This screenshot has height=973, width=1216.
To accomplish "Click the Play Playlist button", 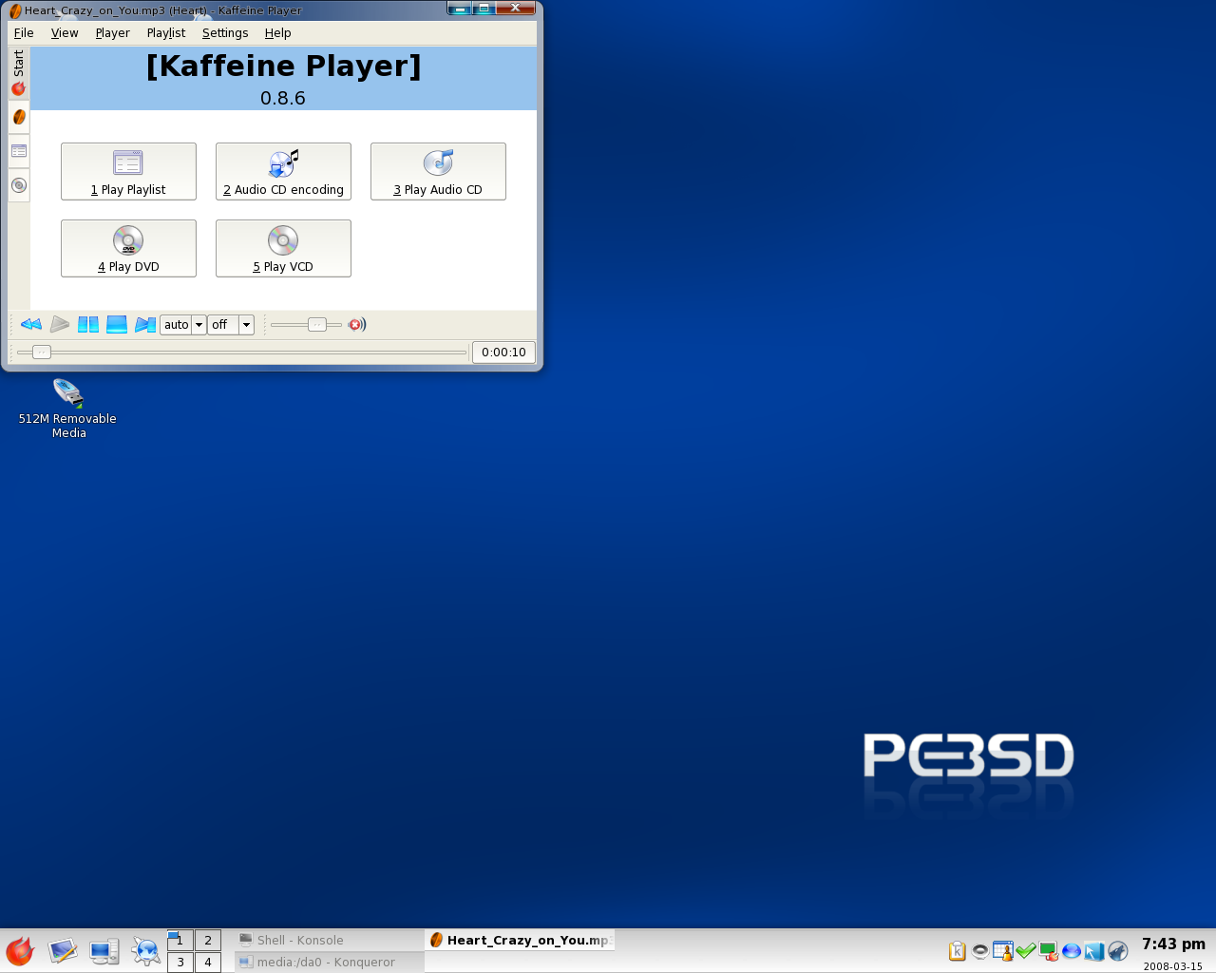I will pos(128,171).
